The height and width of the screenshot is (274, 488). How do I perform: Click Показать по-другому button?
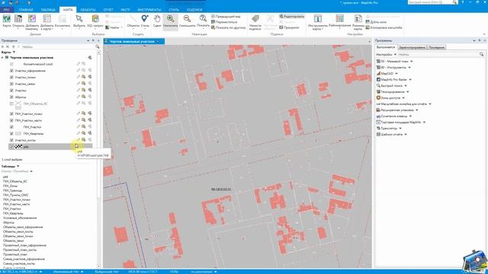pyautogui.click(x=229, y=27)
